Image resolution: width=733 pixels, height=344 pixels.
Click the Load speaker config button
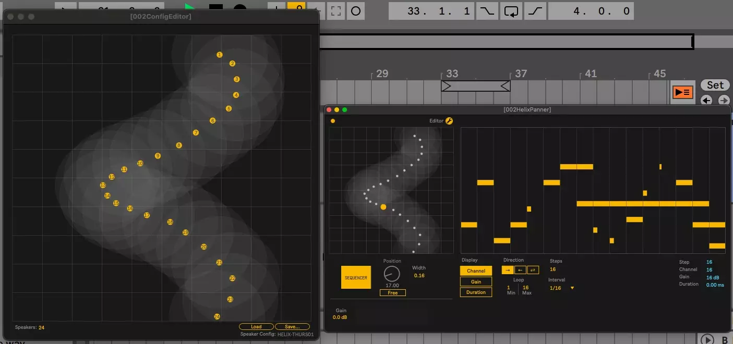(x=256, y=327)
